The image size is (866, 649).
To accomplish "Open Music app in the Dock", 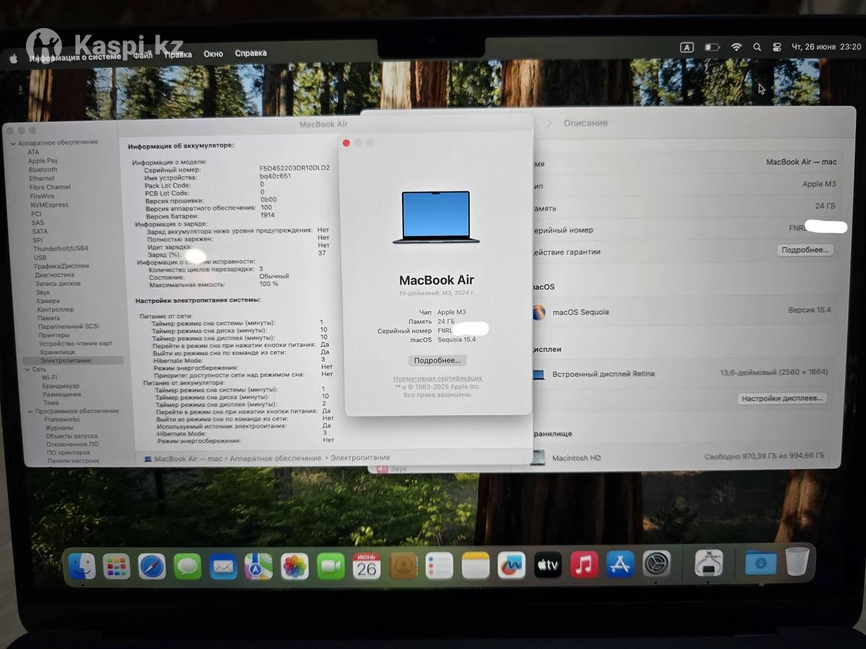I will (x=584, y=565).
